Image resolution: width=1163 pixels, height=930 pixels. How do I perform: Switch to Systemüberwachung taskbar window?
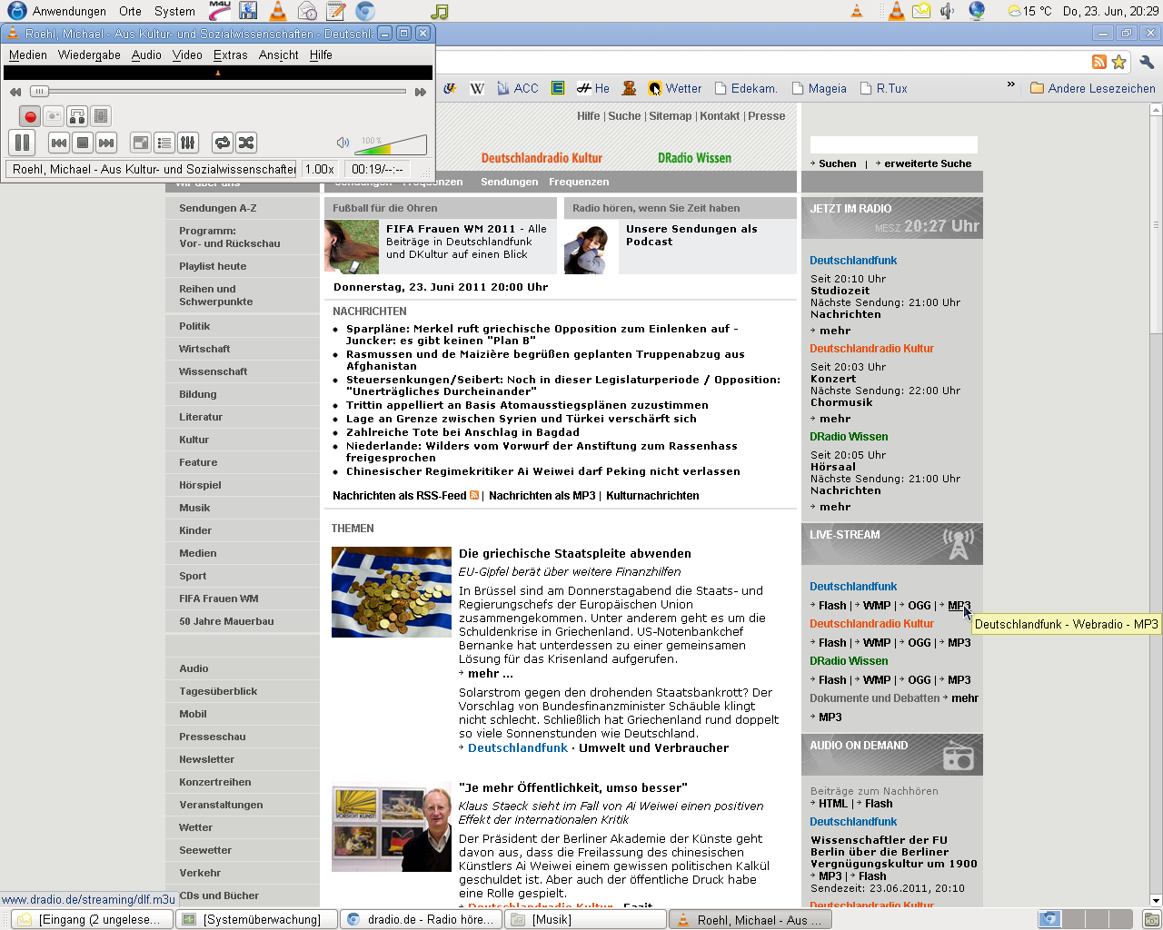point(255,920)
